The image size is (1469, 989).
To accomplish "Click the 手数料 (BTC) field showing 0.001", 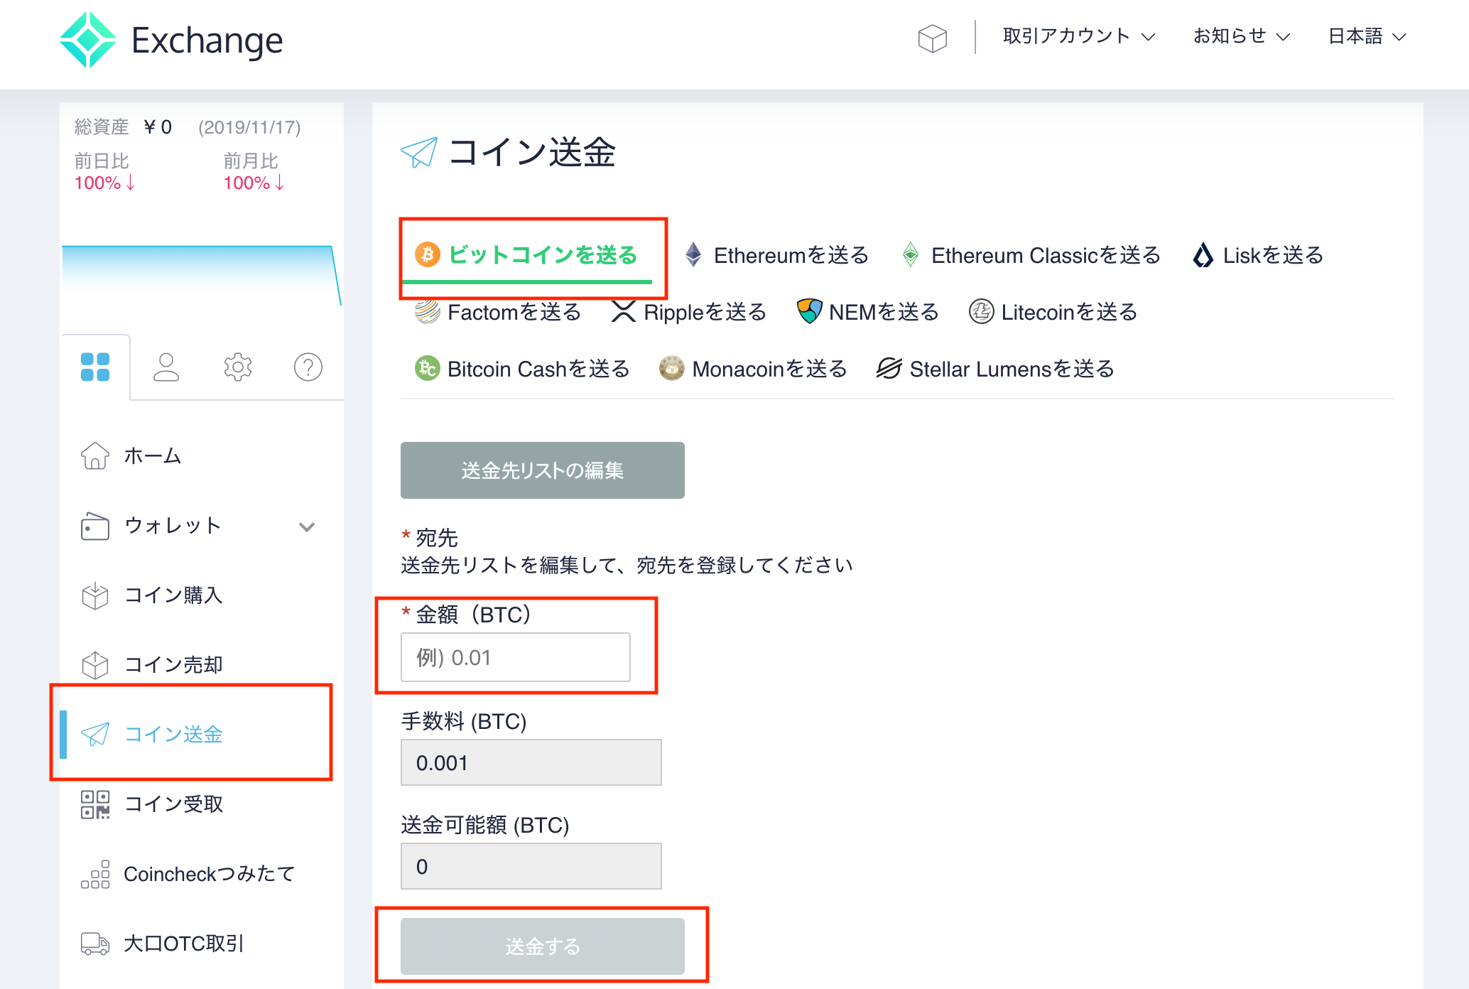I will (531, 762).
